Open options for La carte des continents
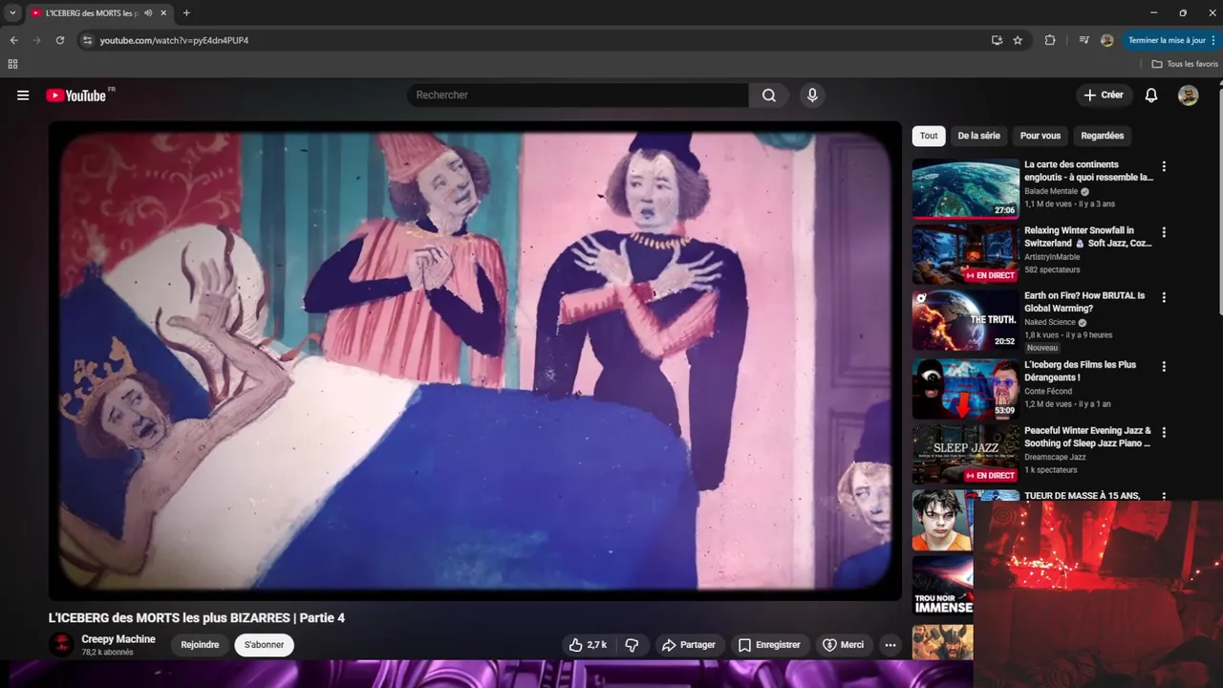The image size is (1223, 688). [1164, 166]
